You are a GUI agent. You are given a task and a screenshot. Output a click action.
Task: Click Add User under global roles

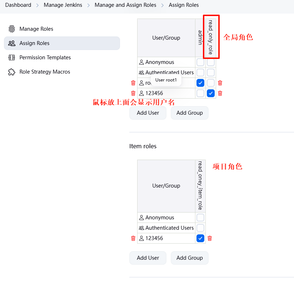tap(148, 113)
